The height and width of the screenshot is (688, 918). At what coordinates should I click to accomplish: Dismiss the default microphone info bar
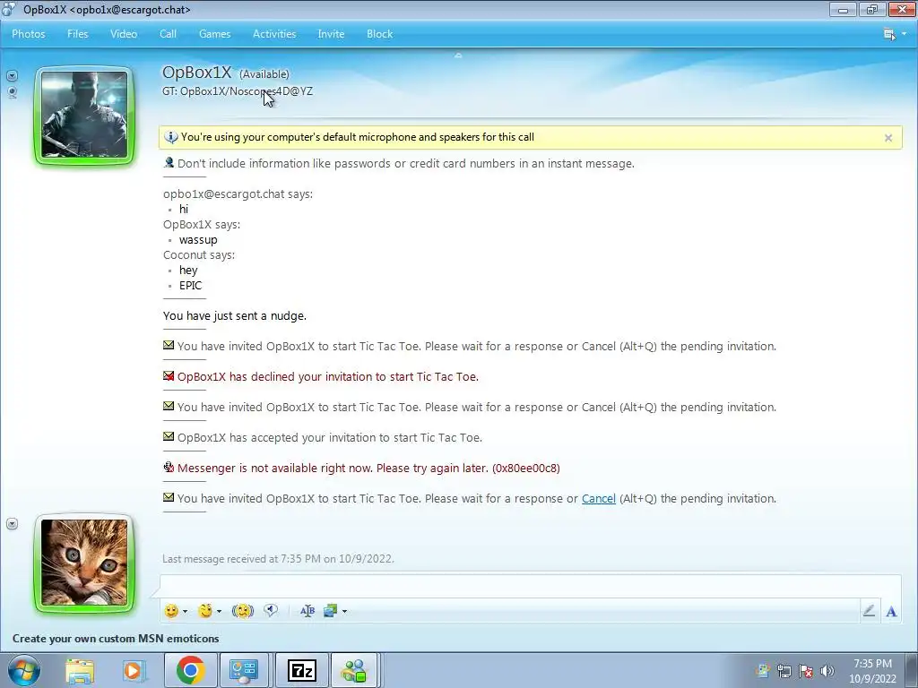point(888,138)
